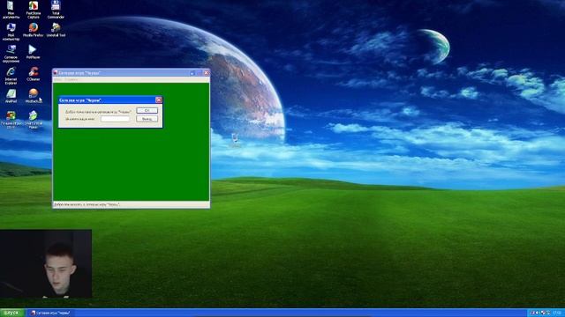565x317 pixels.
Task: Launch Smart Install Maker from the desktop
Action: (x=34, y=120)
